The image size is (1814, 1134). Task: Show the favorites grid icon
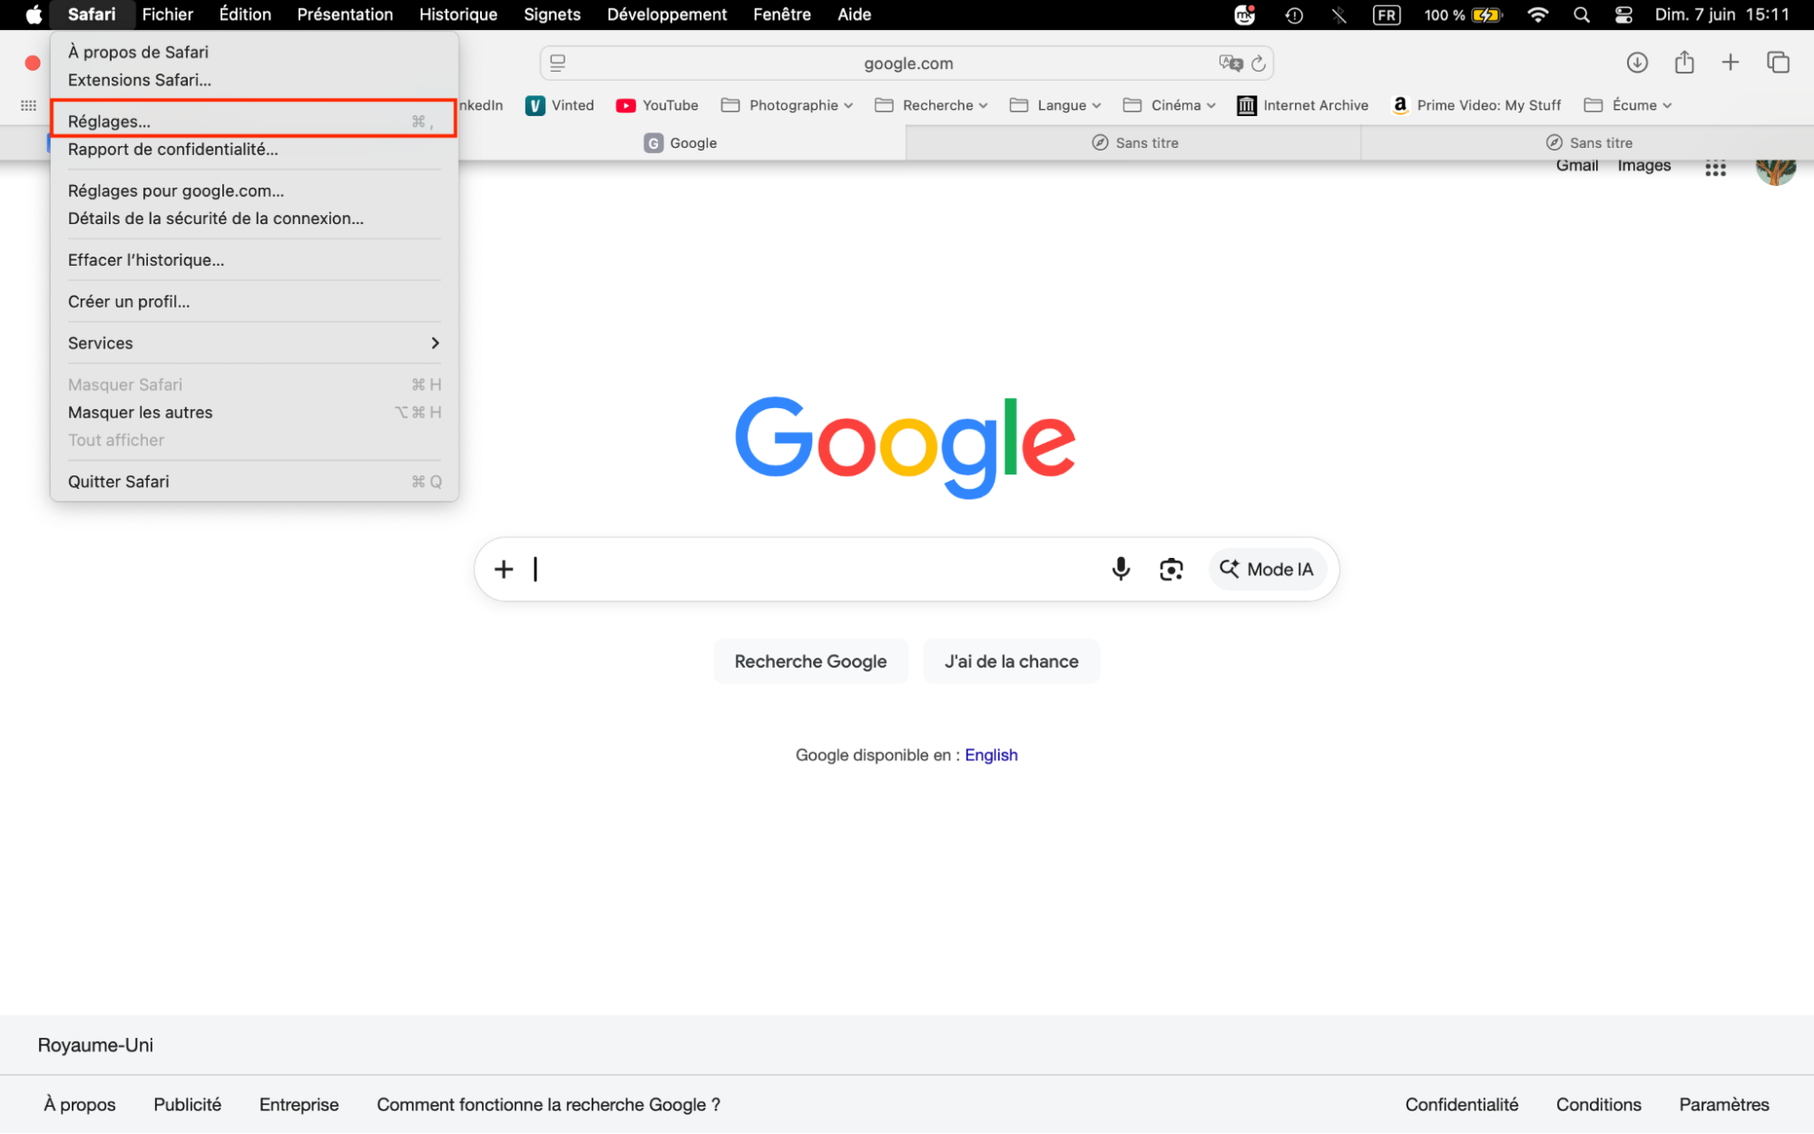28,105
